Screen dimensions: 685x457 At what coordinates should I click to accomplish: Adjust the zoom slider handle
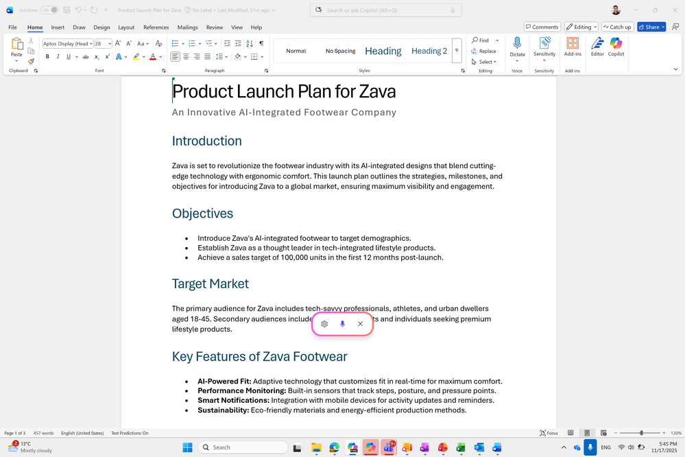641,433
